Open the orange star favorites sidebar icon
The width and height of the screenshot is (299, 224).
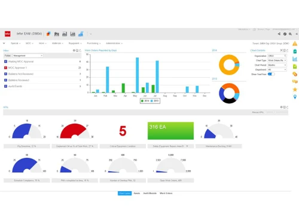tap(295, 89)
